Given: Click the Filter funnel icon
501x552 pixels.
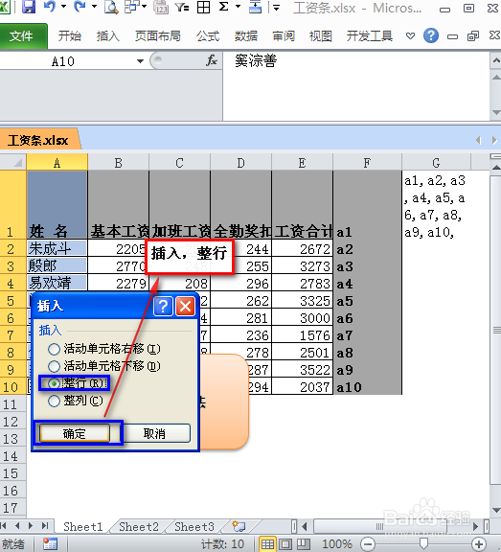Looking at the screenshot, I should [x=182, y=7].
